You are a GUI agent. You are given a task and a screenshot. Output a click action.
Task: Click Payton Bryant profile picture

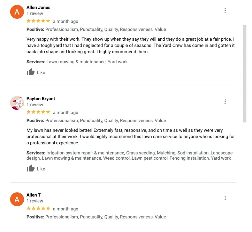(x=17, y=103)
